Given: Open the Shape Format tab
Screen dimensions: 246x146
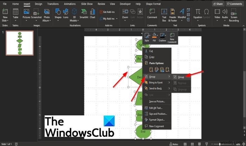Looking at the screenshot, I should [153, 4].
